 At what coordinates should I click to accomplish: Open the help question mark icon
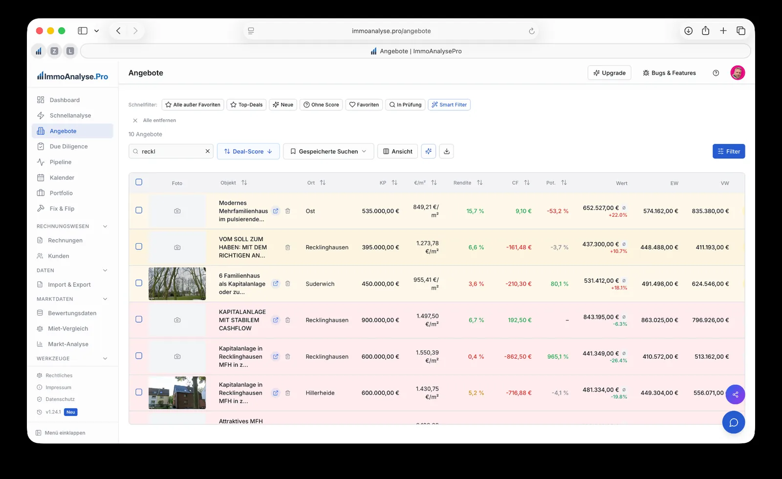(x=716, y=73)
